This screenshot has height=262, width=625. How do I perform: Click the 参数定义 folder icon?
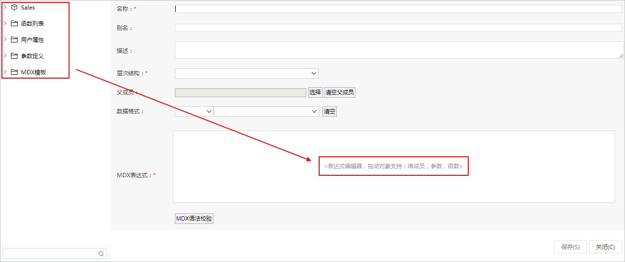pos(14,56)
